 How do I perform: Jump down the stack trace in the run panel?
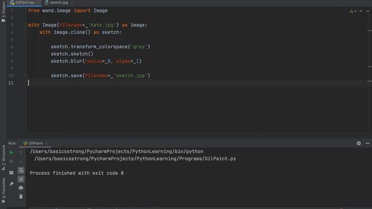click(x=21, y=161)
